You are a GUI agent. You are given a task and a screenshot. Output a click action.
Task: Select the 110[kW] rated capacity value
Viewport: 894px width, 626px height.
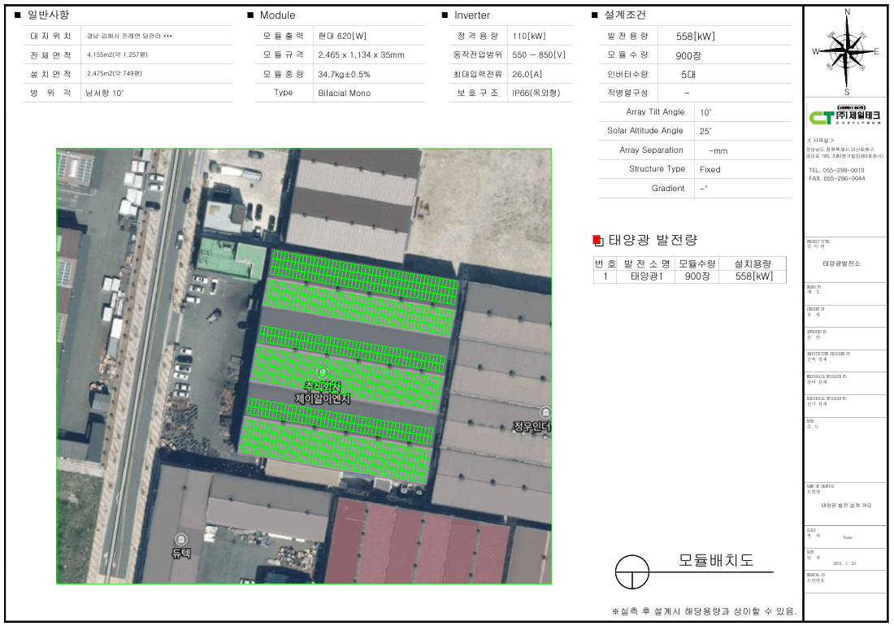click(x=529, y=37)
